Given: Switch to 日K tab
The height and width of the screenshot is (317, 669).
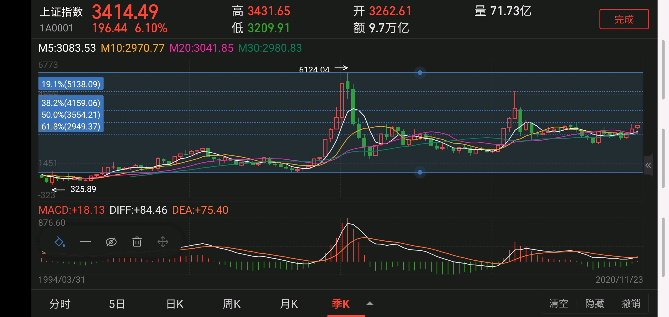Looking at the screenshot, I should 175,304.
